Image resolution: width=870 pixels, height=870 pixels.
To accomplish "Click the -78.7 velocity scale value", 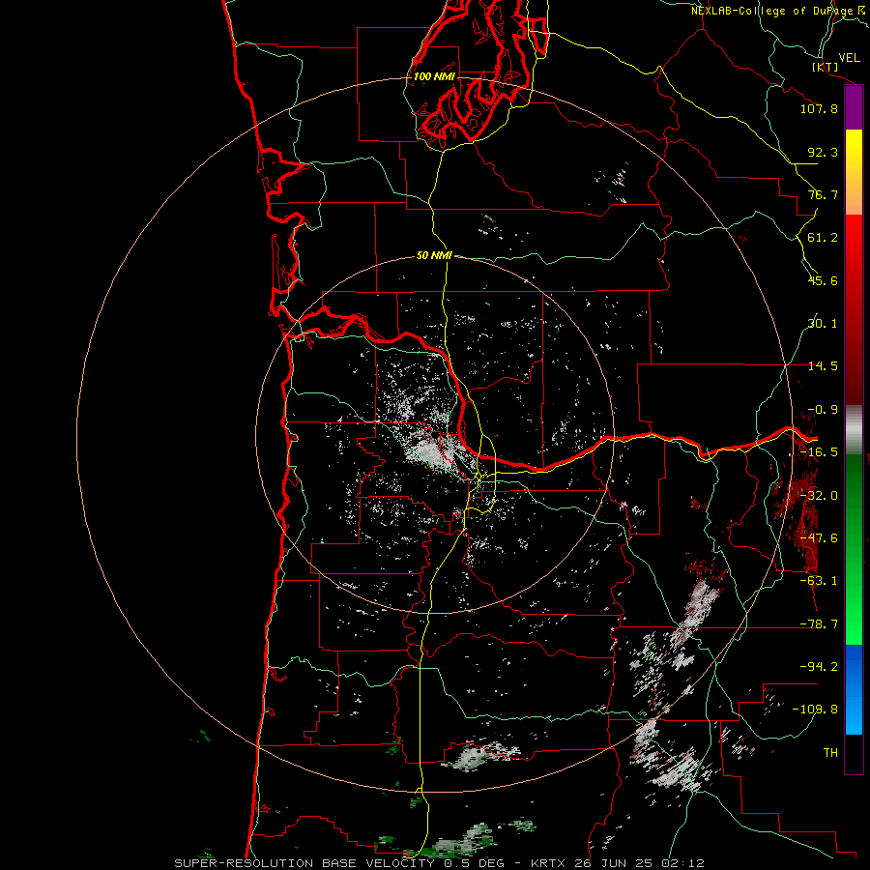I will (x=819, y=624).
